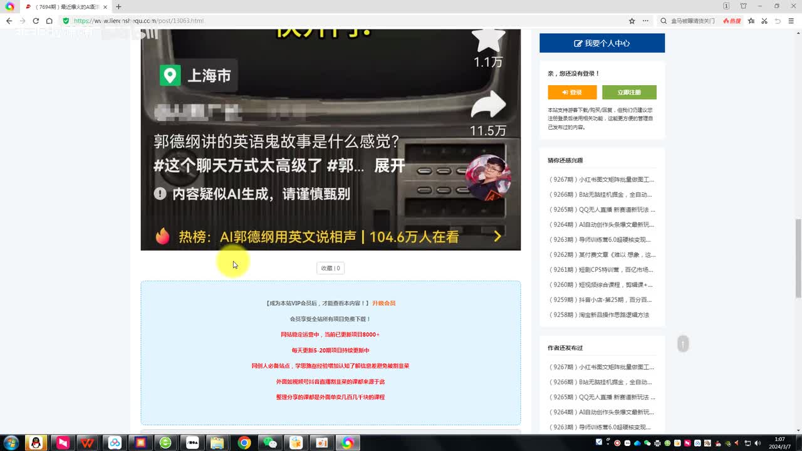Open the 升级会员 upgrade link
The height and width of the screenshot is (451, 802).
pyautogui.click(x=383, y=303)
